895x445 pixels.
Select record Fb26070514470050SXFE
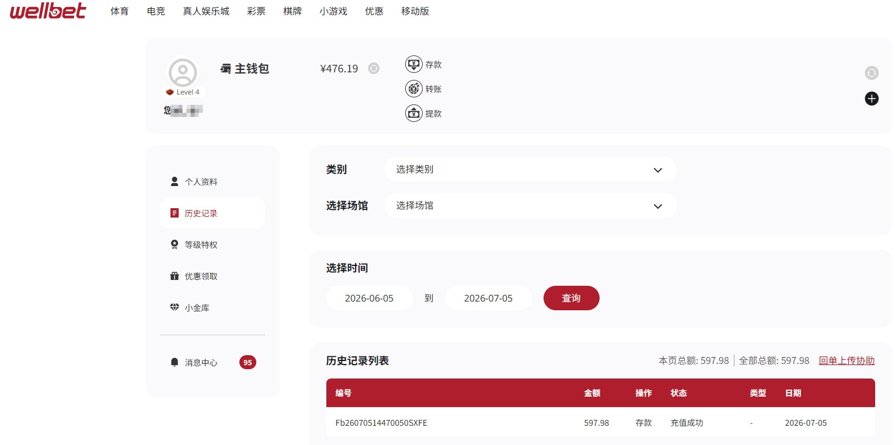click(381, 423)
